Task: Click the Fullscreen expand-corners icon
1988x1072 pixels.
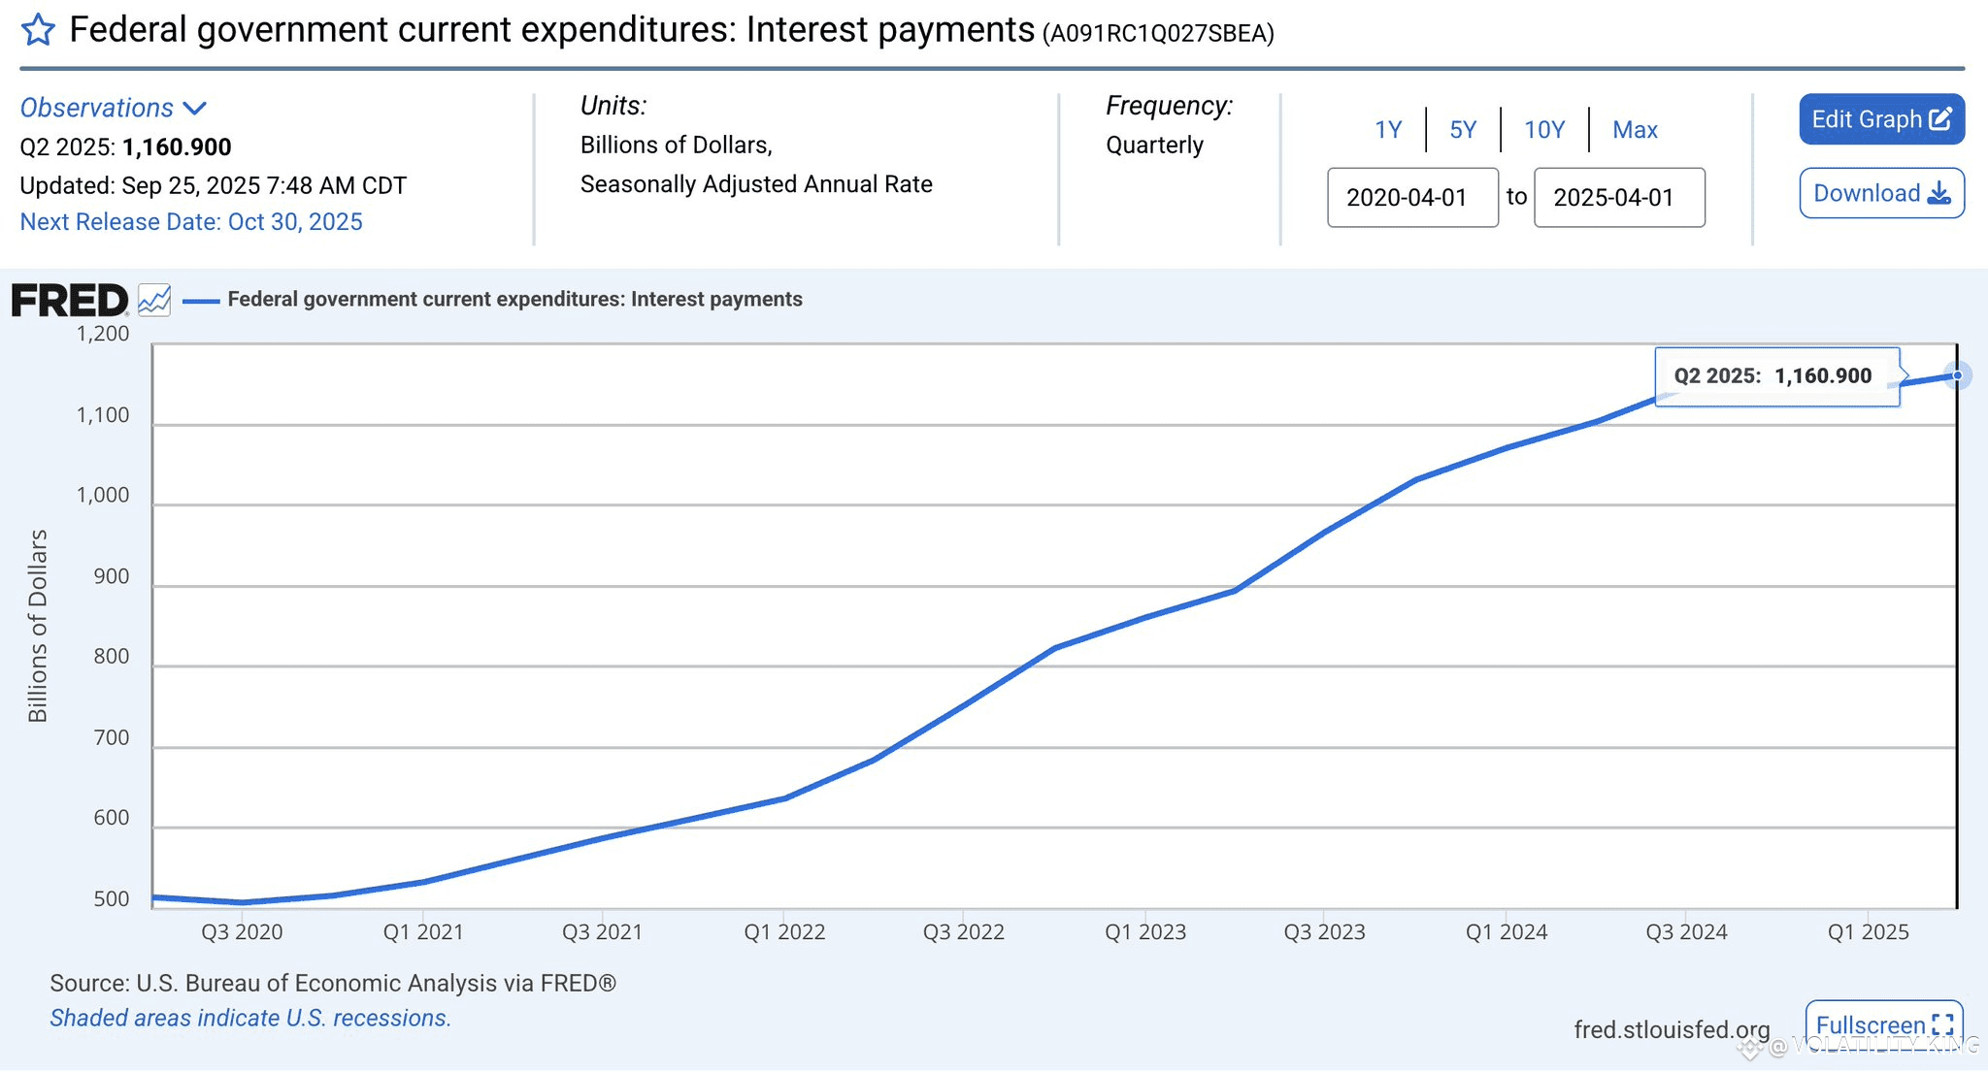Action: (x=1942, y=1025)
